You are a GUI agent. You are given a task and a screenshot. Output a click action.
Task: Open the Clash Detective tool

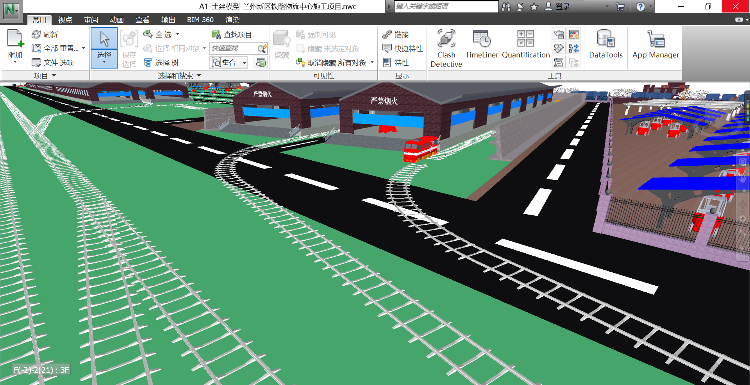pos(446,39)
